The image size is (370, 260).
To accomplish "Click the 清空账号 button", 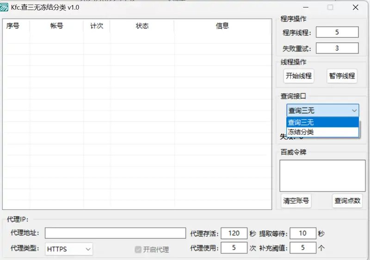I will (x=296, y=201).
